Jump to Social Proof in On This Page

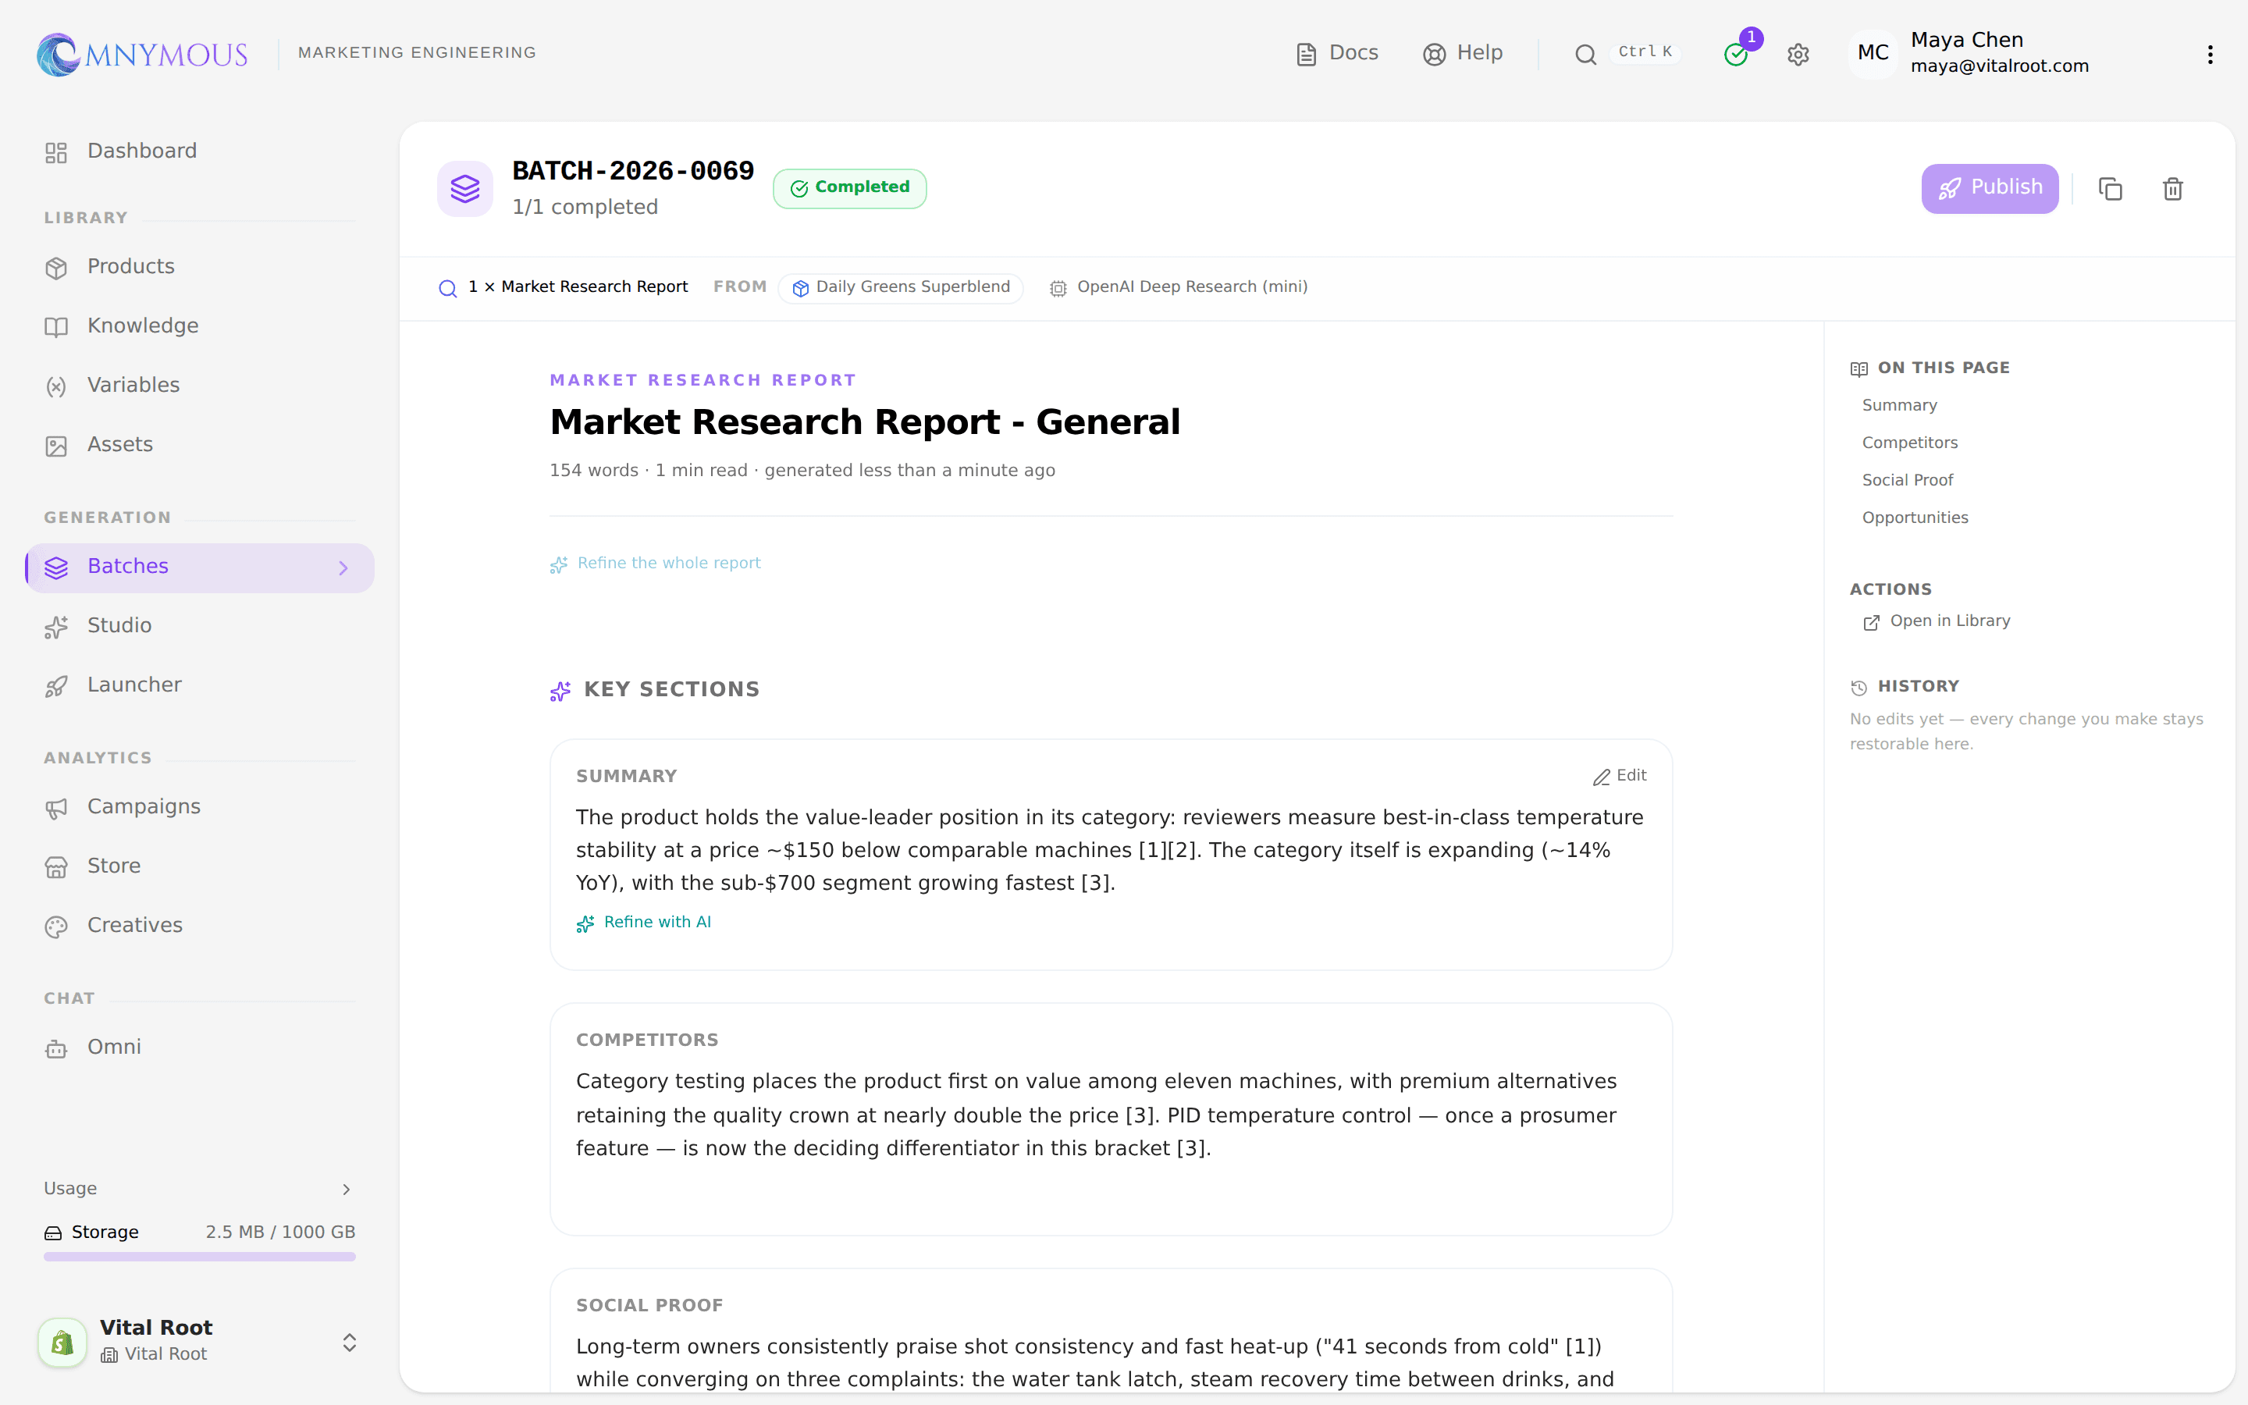tap(1907, 480)
